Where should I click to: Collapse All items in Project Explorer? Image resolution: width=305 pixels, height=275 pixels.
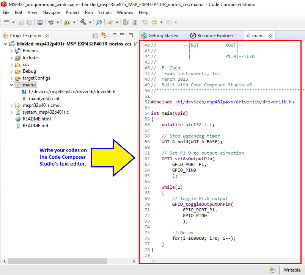click(95, 35)
